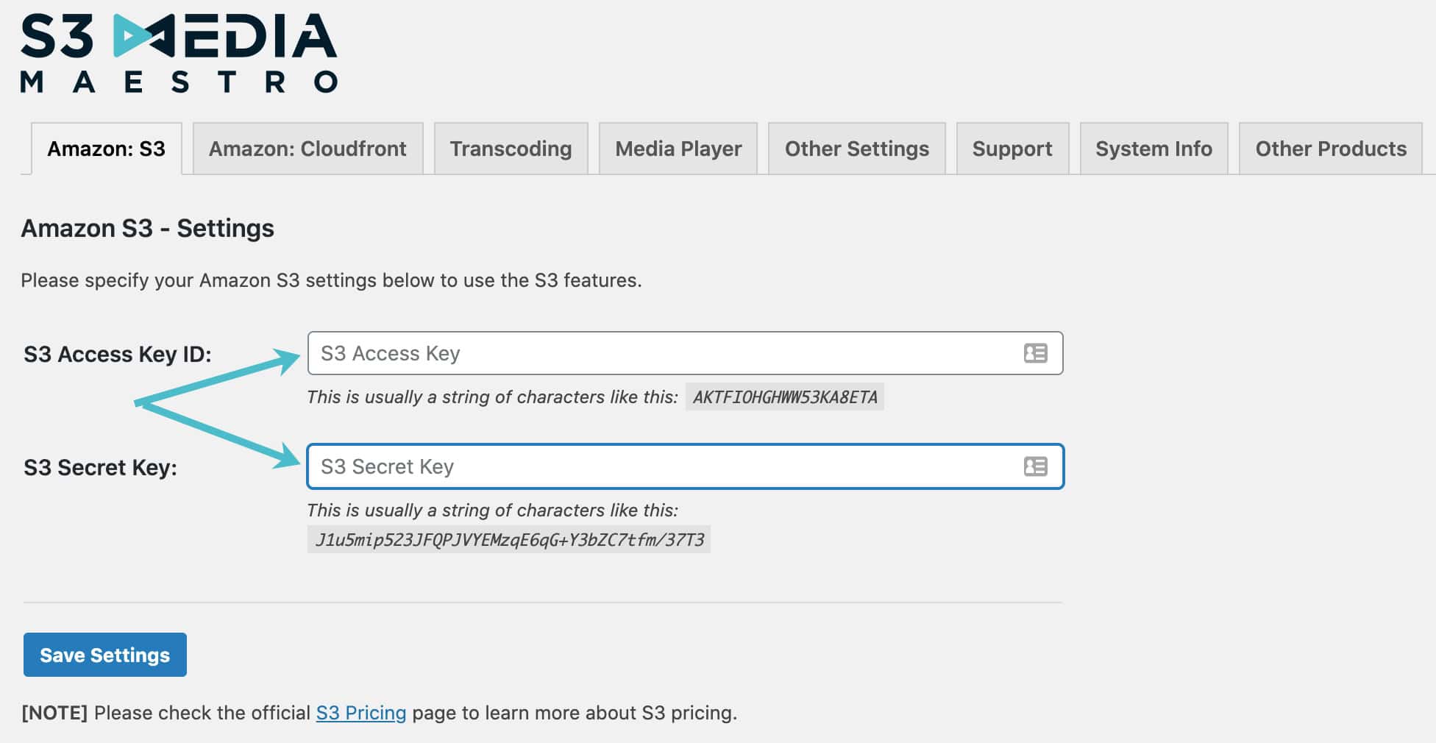Screen dimensions: 1436x743
Task: Open the Other Products tab
Action: 1331,149
